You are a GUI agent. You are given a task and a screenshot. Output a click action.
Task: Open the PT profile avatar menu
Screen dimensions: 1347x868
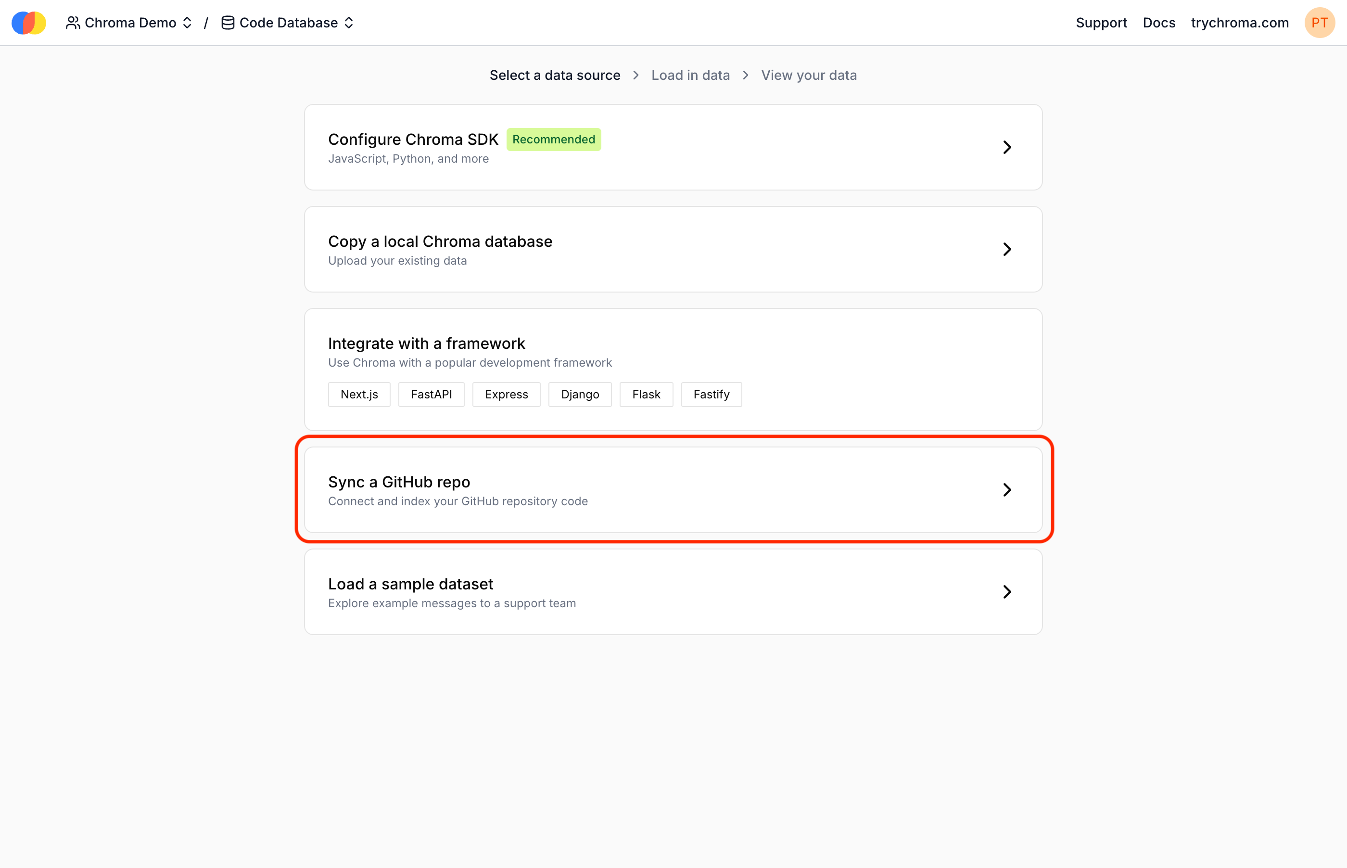[1320, 23]
